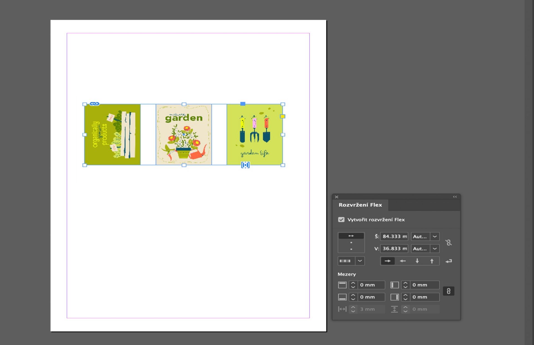Select the middle row alignment dot in grid
Image resolution: width=534 pixels, height=345 pixels.
(351, 243)
